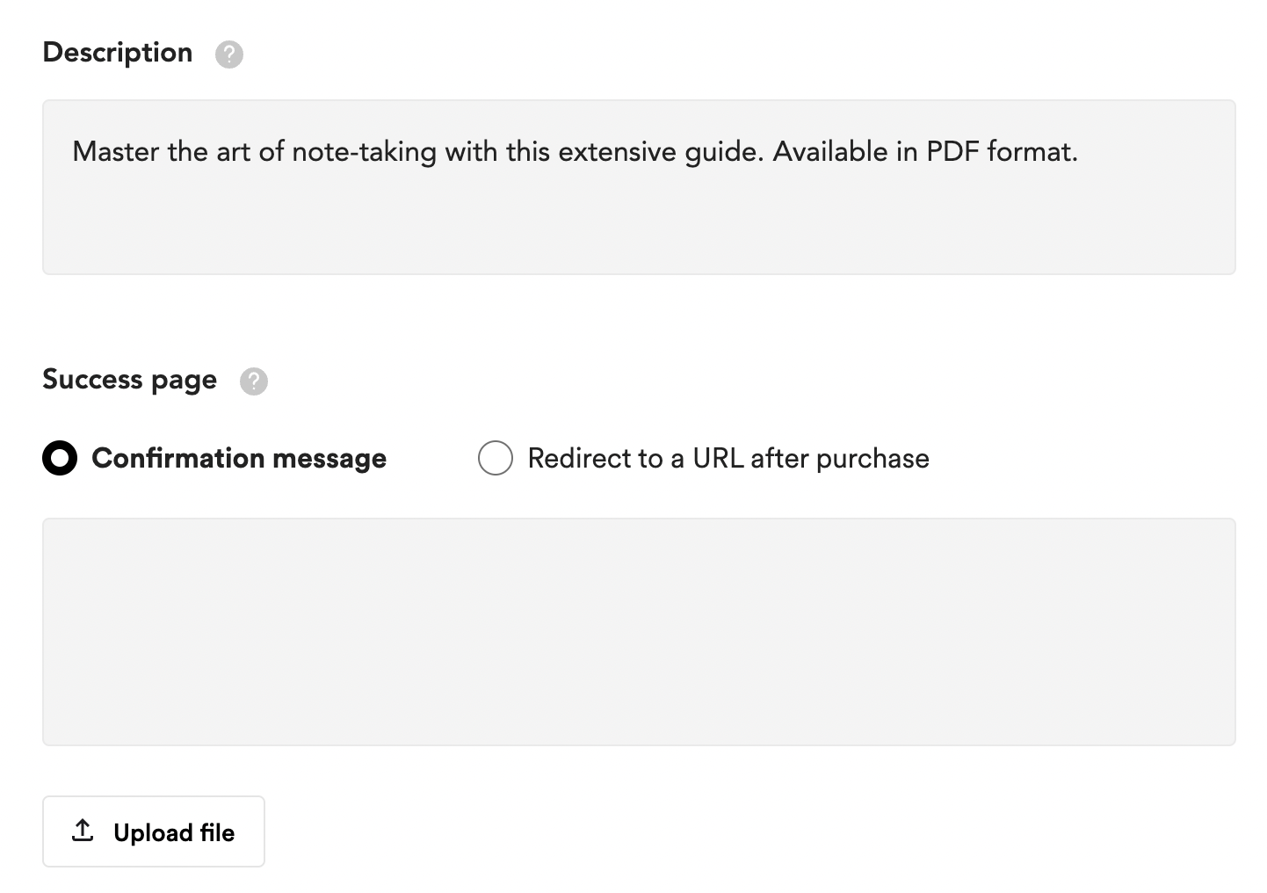Choose Redirect to a URL after purchase radio
Image resolution: width=1267 pixels, height=893 pixels.
pos(496,458)
